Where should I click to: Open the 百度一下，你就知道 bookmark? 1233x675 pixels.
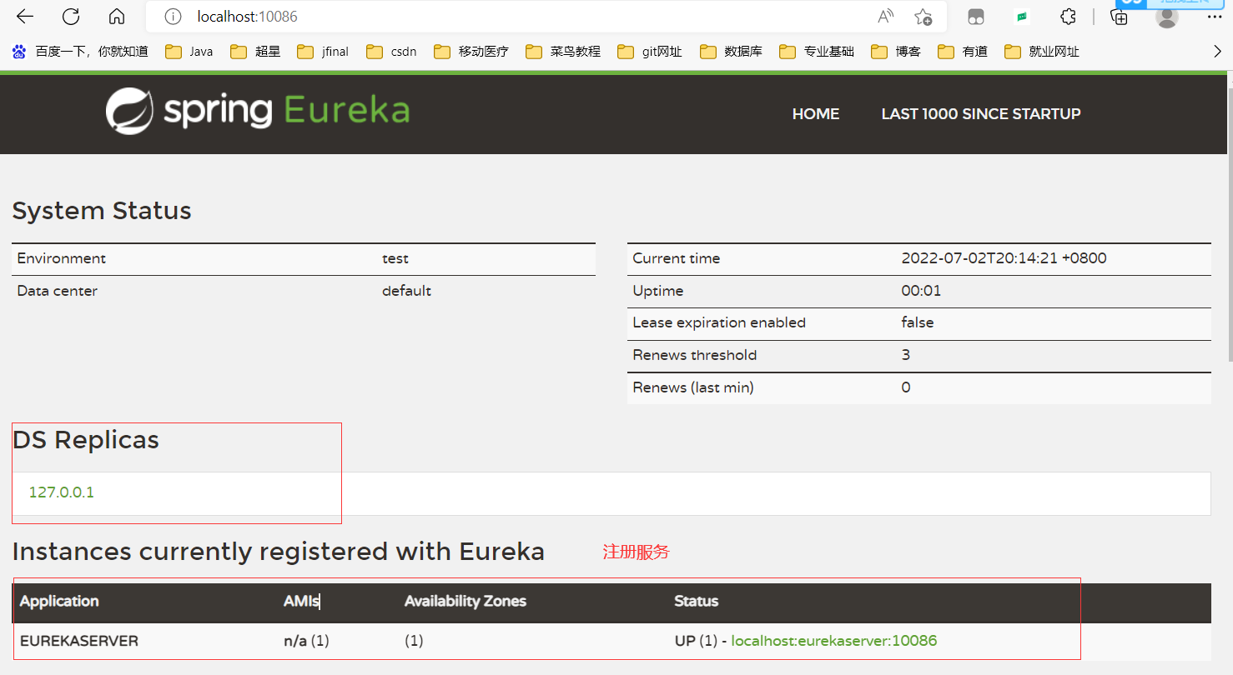click(x=81, y=52)
